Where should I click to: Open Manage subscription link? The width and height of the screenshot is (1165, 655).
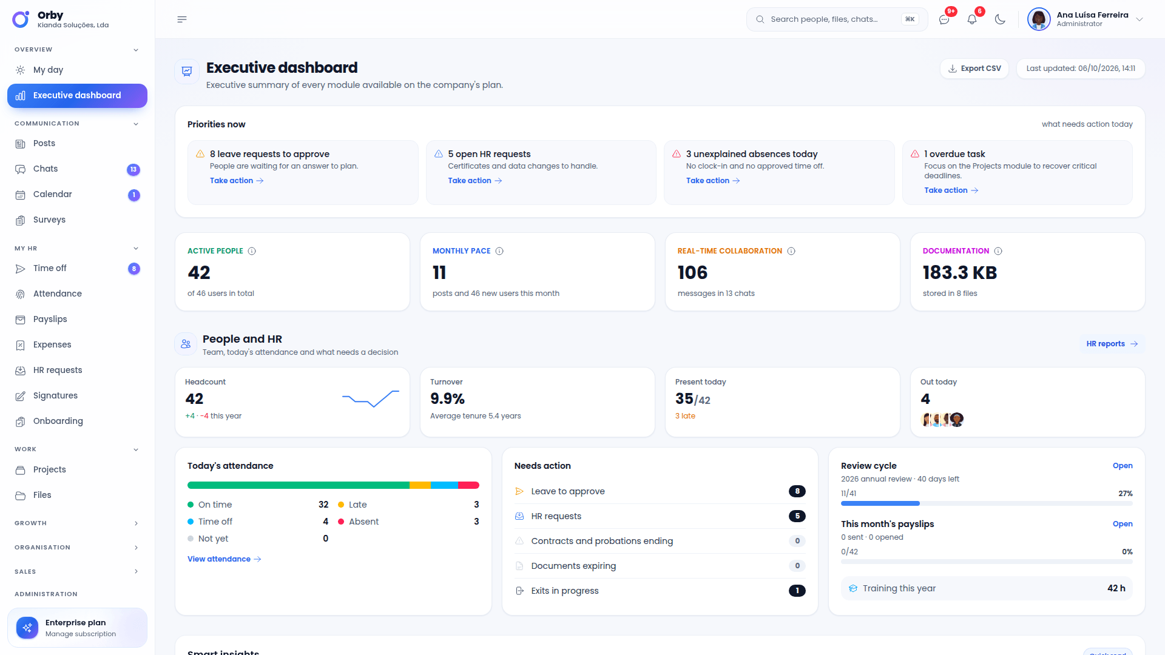pyautogui.click(x=81, y=634)
